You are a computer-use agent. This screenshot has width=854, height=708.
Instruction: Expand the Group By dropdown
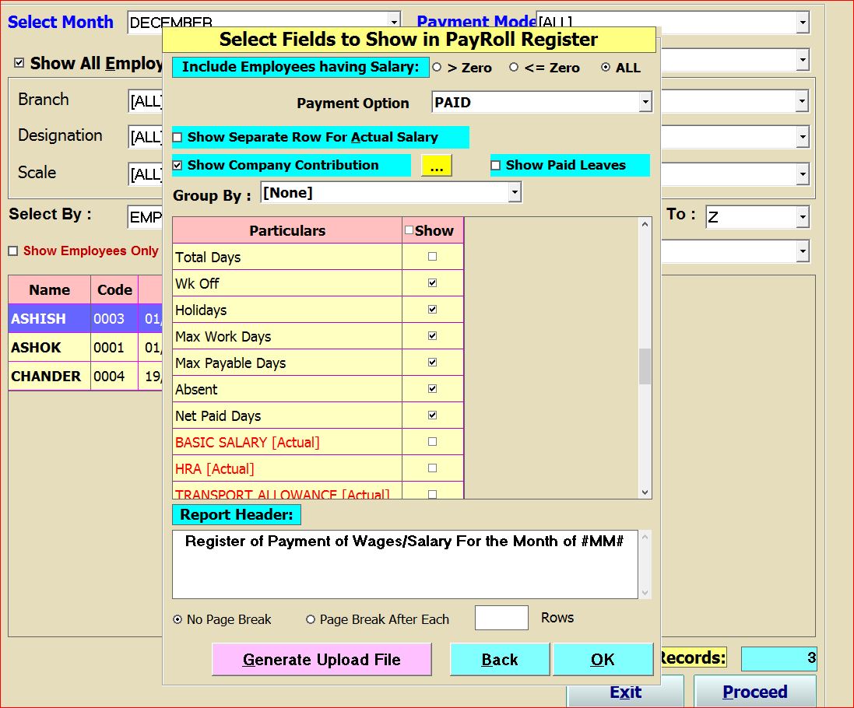(514, 193)
